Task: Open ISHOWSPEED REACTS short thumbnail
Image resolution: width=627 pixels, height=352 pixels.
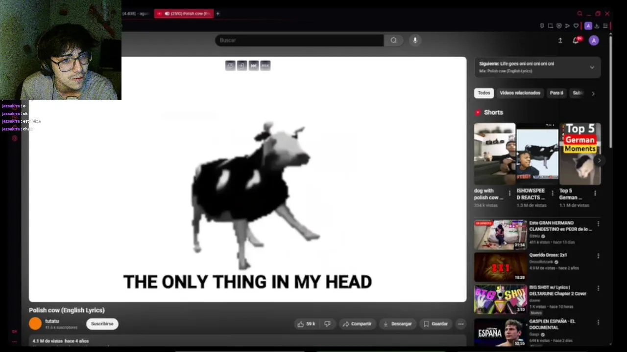Action: coord(537,154)
